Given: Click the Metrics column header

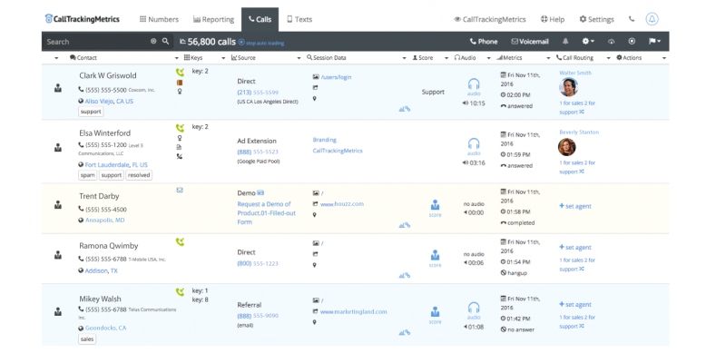Looking at the screenshot, I should (509, 58).
